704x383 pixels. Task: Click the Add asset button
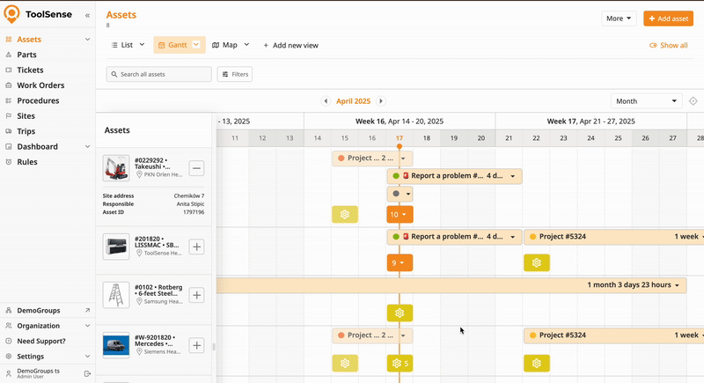click(668, 18)
